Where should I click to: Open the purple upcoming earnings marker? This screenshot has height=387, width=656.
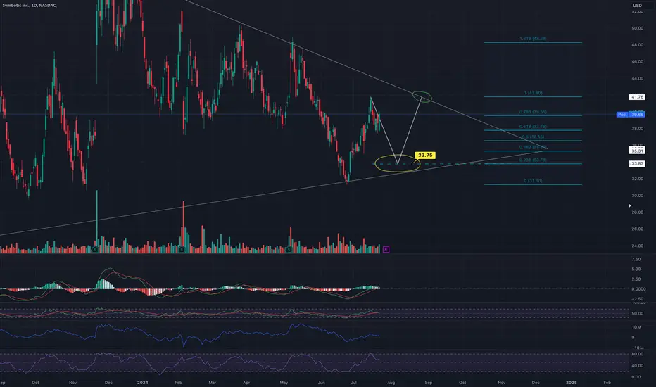click(x=386, y=249)
